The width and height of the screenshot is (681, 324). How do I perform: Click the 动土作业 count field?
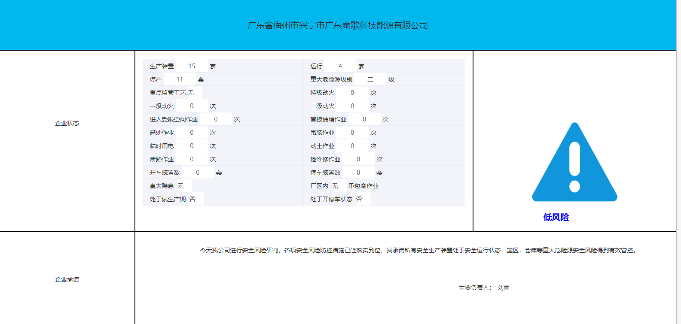point(352,146)
